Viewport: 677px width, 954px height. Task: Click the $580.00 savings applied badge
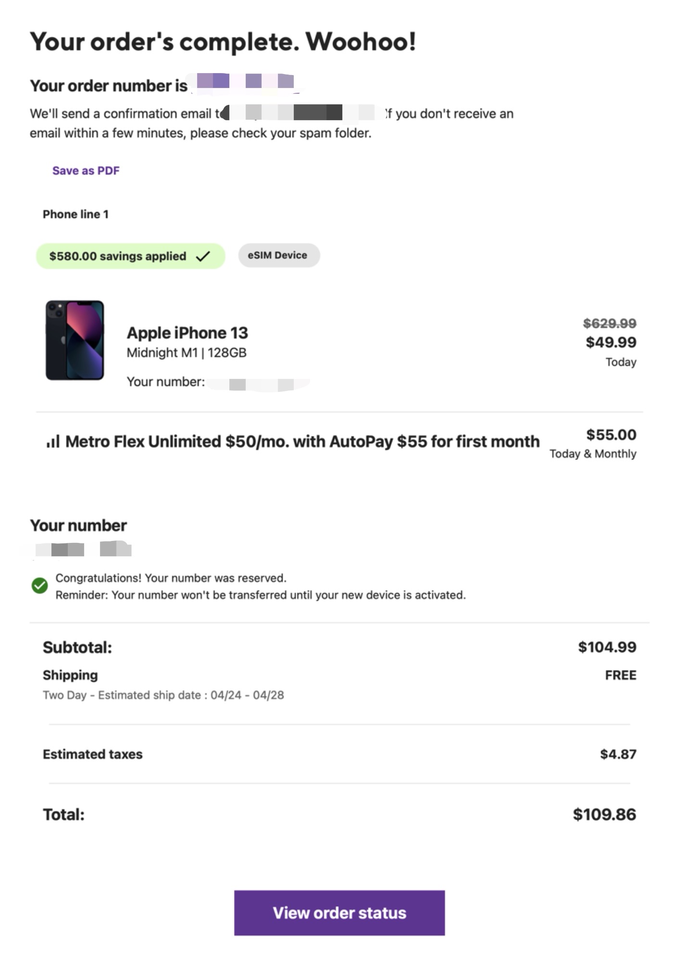click(118, 256)
